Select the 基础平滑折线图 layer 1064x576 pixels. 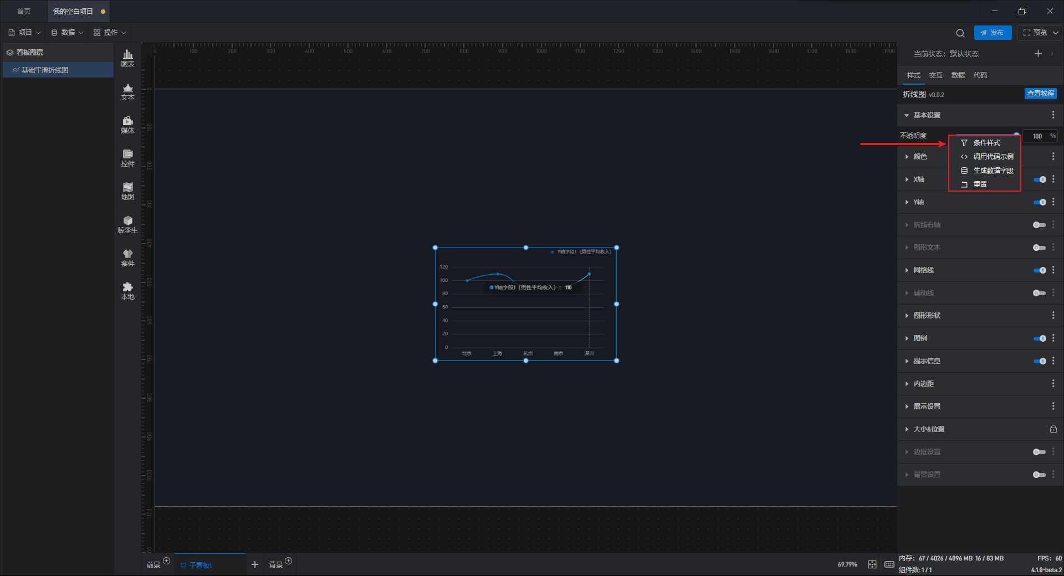pos(58,70)
